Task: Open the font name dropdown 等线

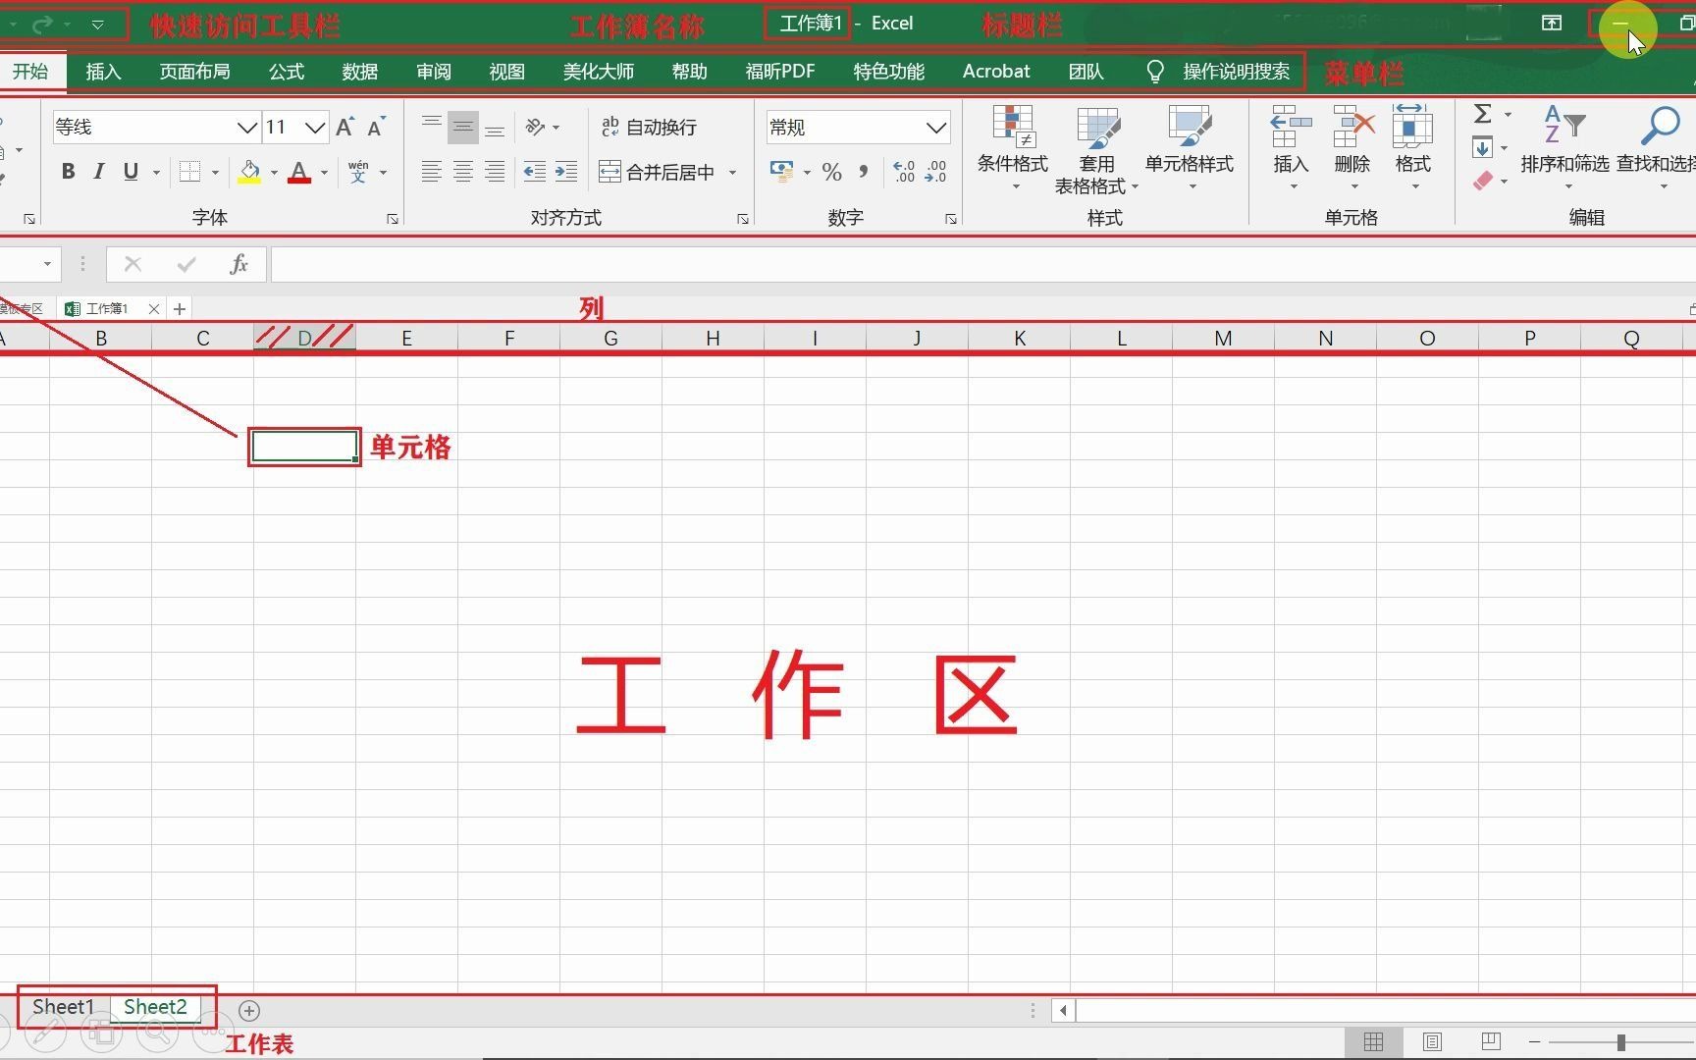Action: click(247, 128)
